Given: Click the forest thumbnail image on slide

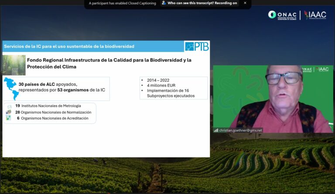Looking at the screenshot, I should (x=14, y=65).
